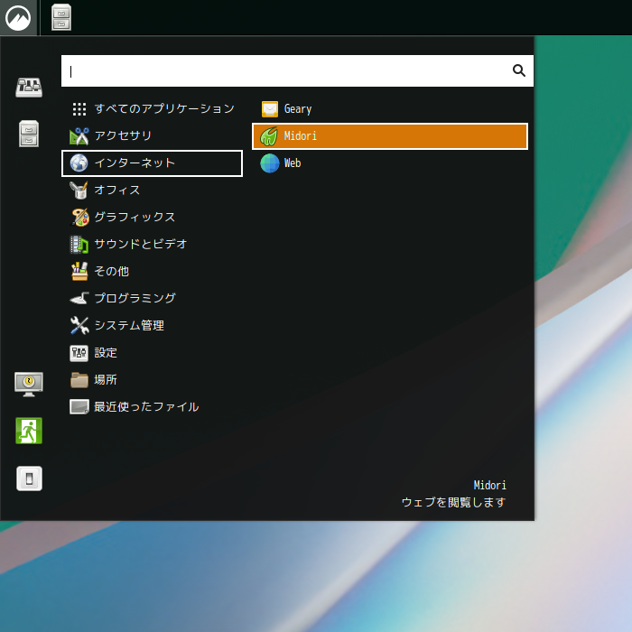Select インターネット category
This screenshot has height=632, width=632.
point(152,163)
